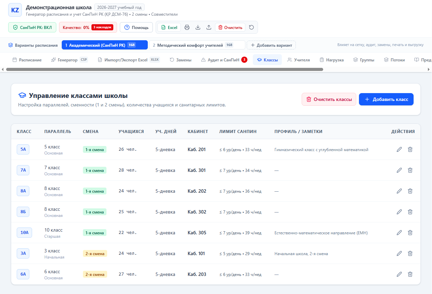Select variant 1 Академический (СанПиН РК)
This screenshot has height=294, width=432.
tap(105, 45)
